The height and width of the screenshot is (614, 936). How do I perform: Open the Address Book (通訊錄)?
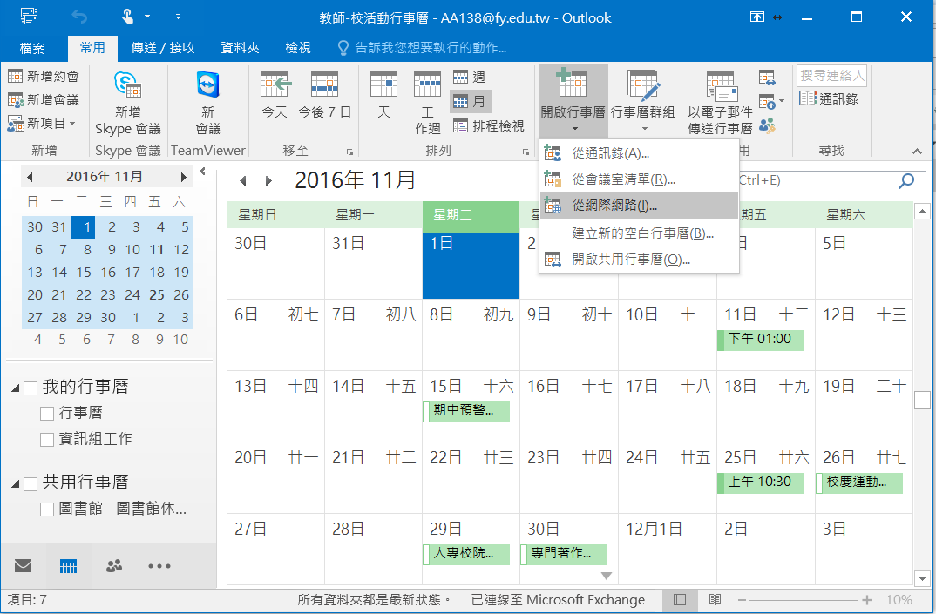[x=829, y=98]
